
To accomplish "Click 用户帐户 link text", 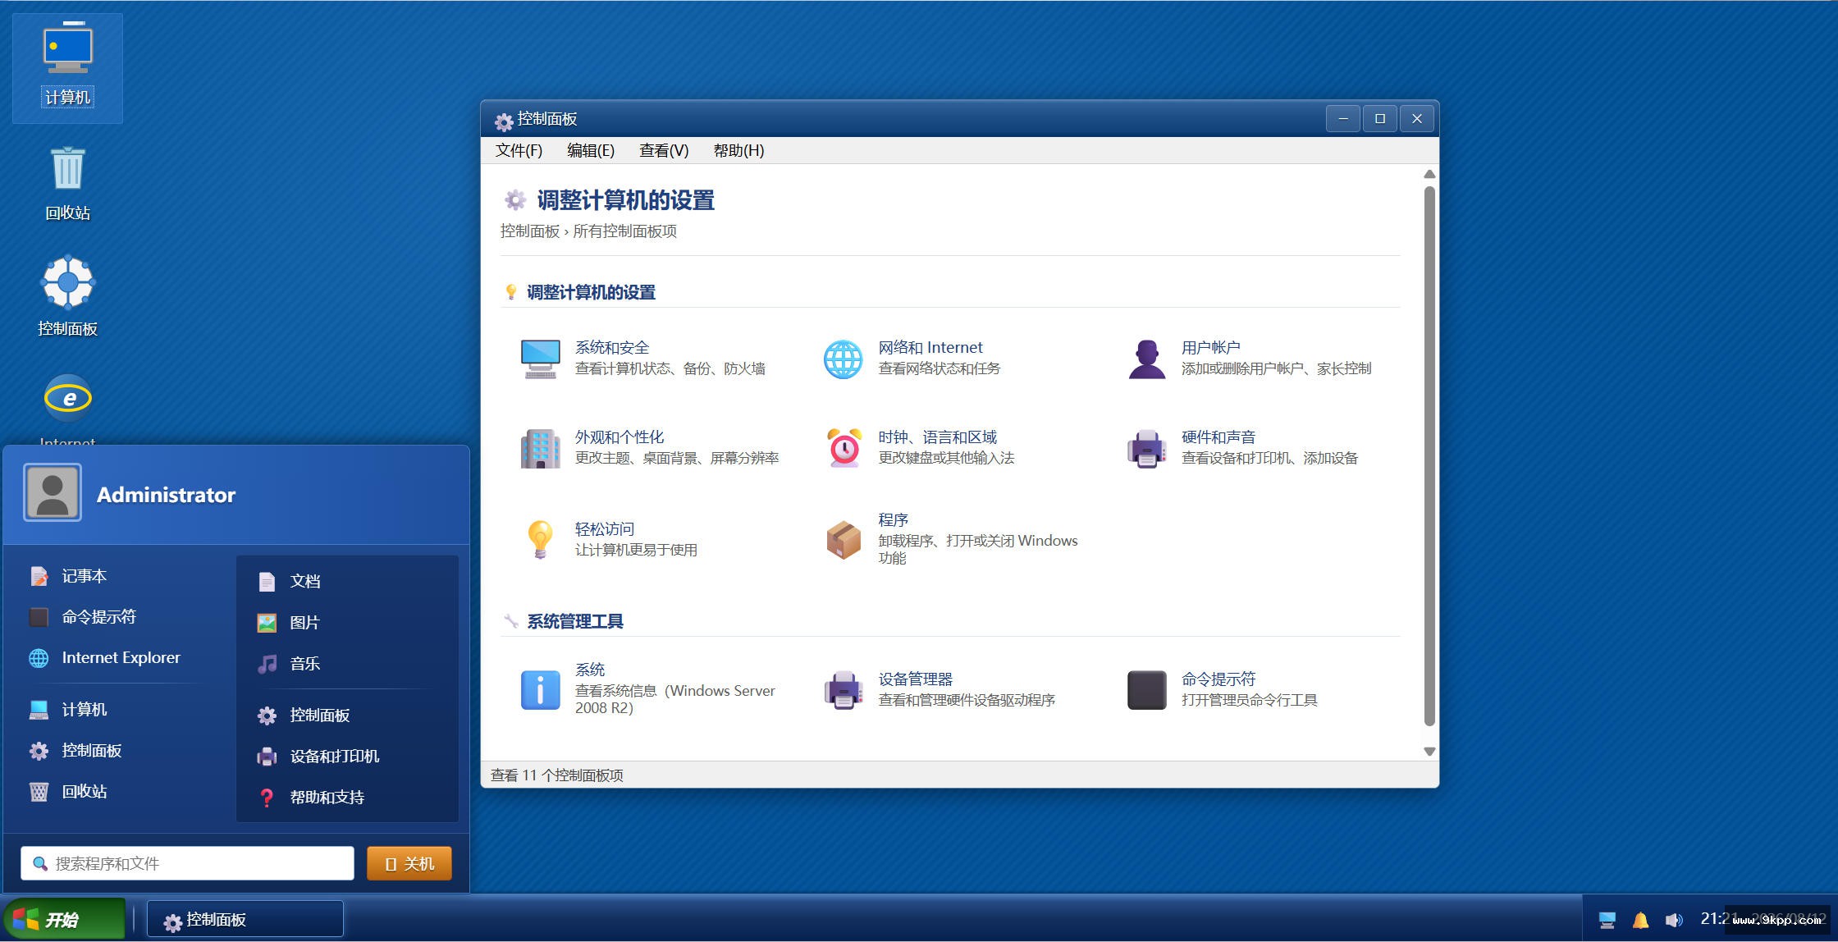I will (x=1210, y=348).
